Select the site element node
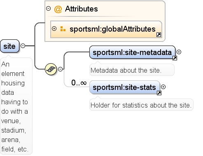 pos(9,46)
